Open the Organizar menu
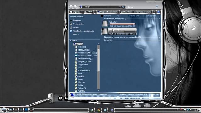 tap(76, 12)
